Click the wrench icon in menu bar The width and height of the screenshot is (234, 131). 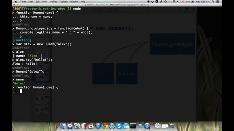pyautogui.click(x=161, y=1)
